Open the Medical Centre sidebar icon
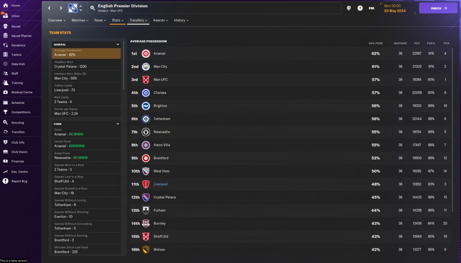 coord(5,92)
